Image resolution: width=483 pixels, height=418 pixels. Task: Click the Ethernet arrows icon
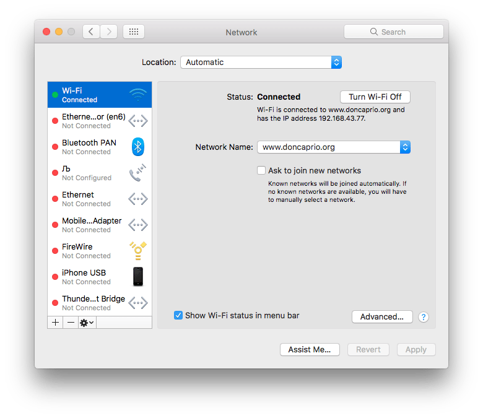click(x=137, y=199)
